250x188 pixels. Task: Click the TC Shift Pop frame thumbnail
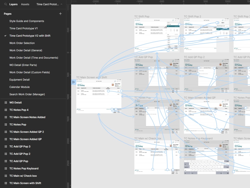point(157,35)
